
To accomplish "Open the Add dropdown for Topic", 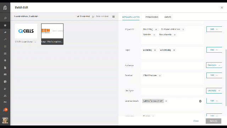I will (214, 50).
